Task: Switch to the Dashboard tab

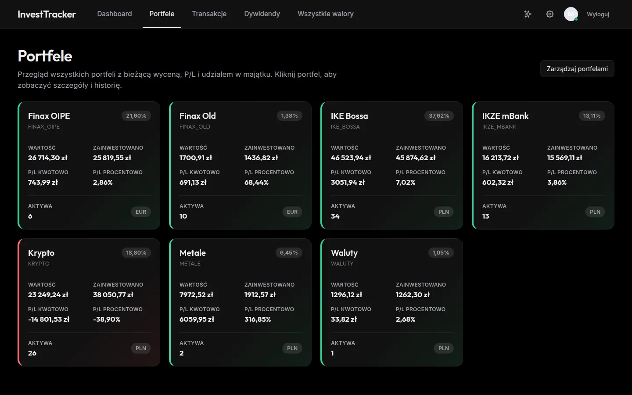Action: pos(115,14)
